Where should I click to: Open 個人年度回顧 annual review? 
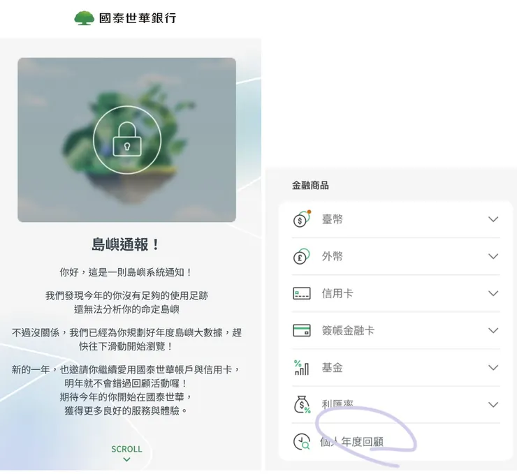pyautogui.click(x=396, y=442)
